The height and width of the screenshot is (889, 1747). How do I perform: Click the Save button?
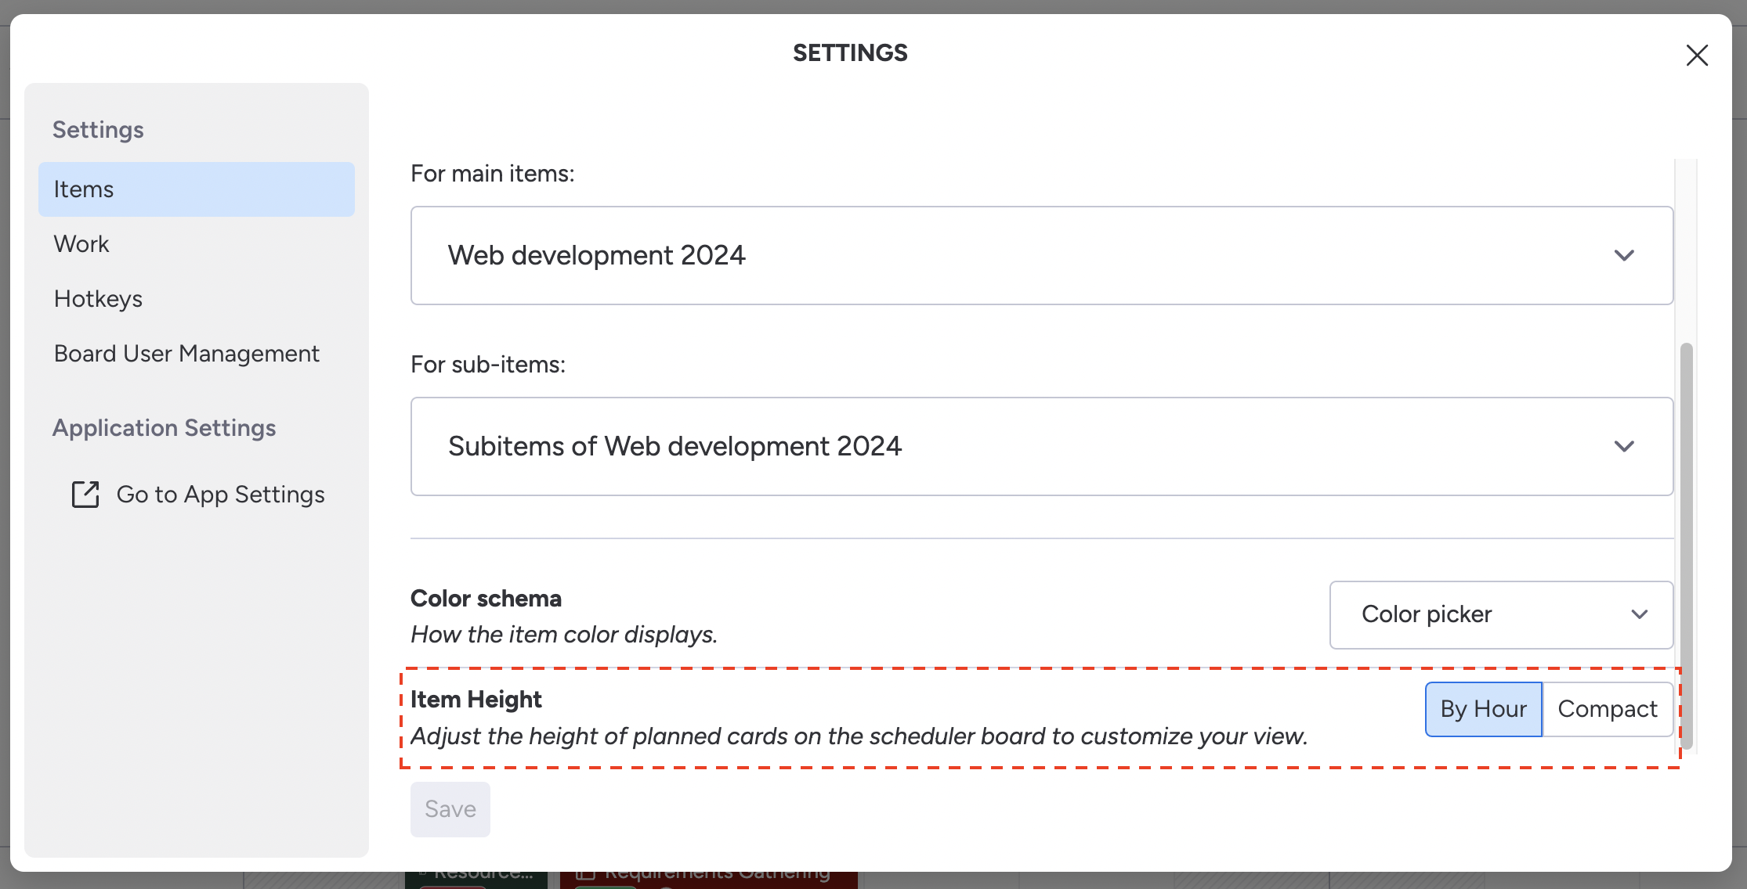click(450, 809)
